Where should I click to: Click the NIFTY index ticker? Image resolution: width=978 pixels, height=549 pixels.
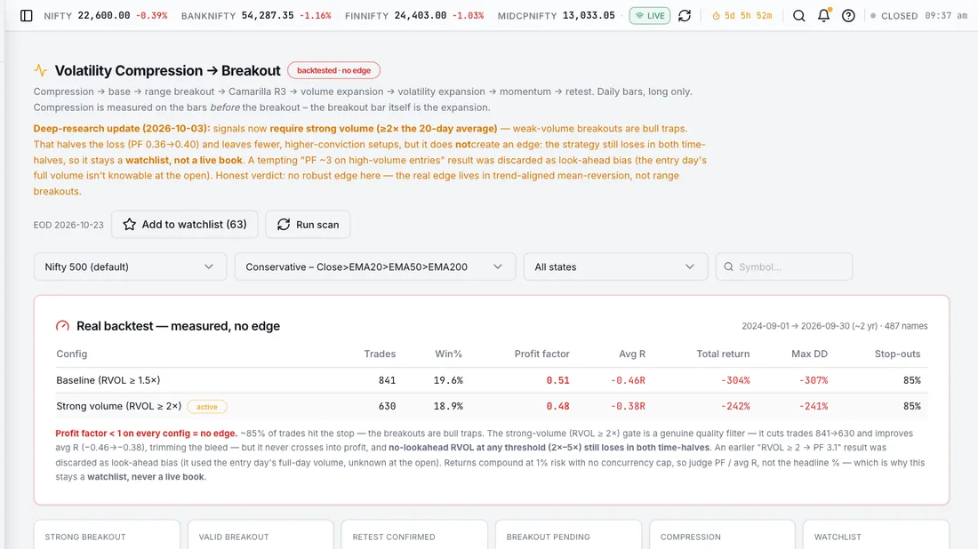[106, 16]
